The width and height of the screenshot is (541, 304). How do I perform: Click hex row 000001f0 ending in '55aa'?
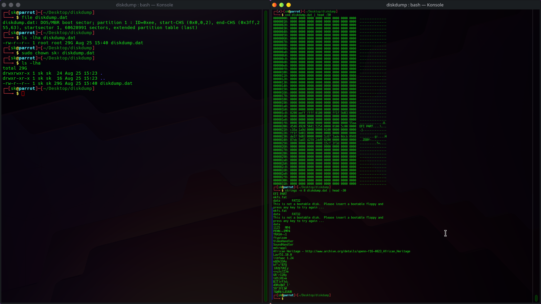coord(330,123)
